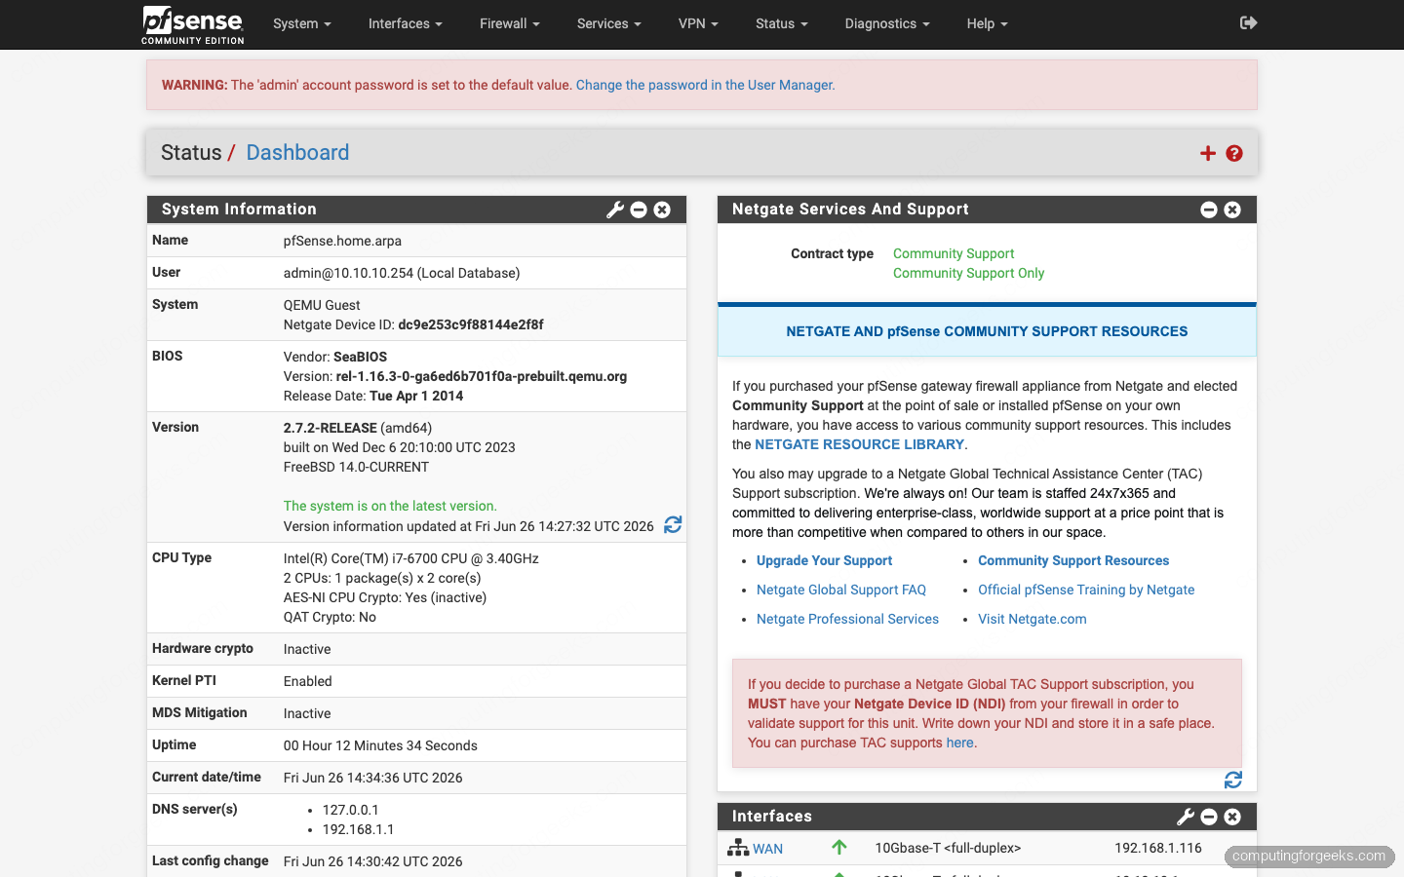Click the green WAN up-arrow status icon
Image resolution: width=1404 pixels, height=877 pixels.
point(839,848)
